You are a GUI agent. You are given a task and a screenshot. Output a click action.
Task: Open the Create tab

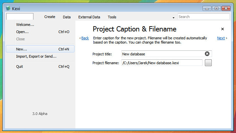(x=50, y=17)
